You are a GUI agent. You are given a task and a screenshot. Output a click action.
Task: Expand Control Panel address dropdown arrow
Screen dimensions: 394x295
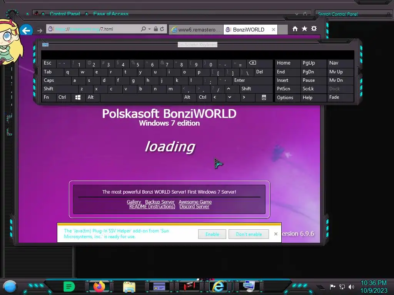[x=297, y=14]
